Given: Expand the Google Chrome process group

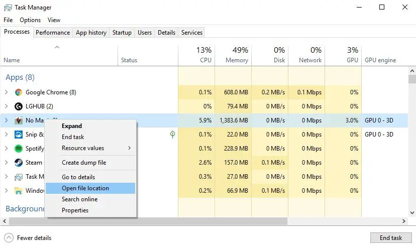Looking at the screenshot, I should coord(6,92).
